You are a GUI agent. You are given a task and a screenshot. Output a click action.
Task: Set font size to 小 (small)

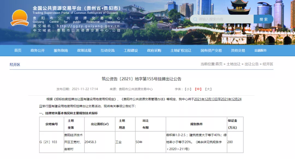click(x=188, y=89)
